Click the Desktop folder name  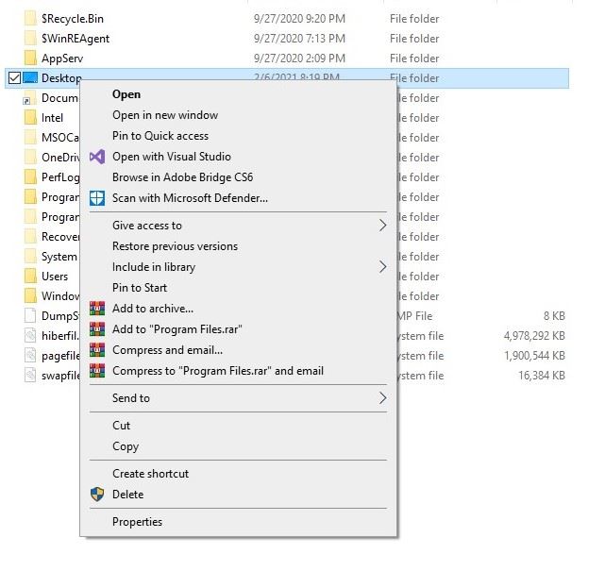point(61,78)
